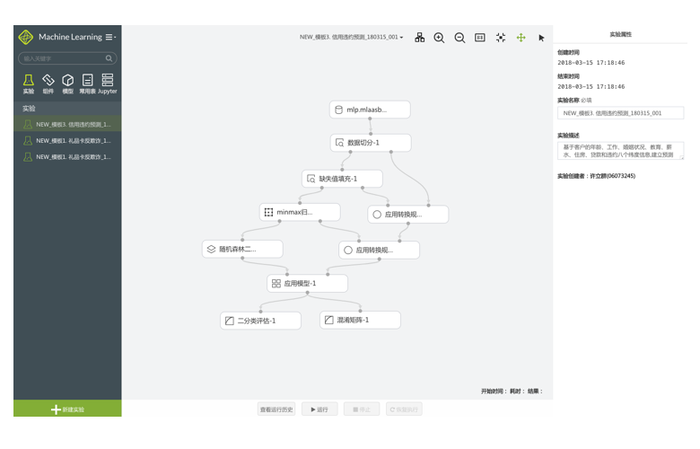Image resolution: width=700 pixels, height=449 pixels.
Task: Click the 实验属性 panel header
Action: coord(620,34)
